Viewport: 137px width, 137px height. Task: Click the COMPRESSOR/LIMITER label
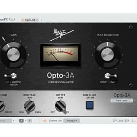[x=61, y=82]
